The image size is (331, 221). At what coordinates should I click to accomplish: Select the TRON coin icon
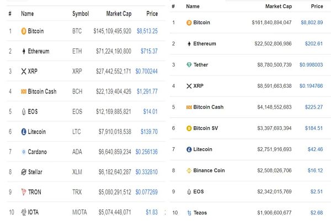tap(23, 192)
